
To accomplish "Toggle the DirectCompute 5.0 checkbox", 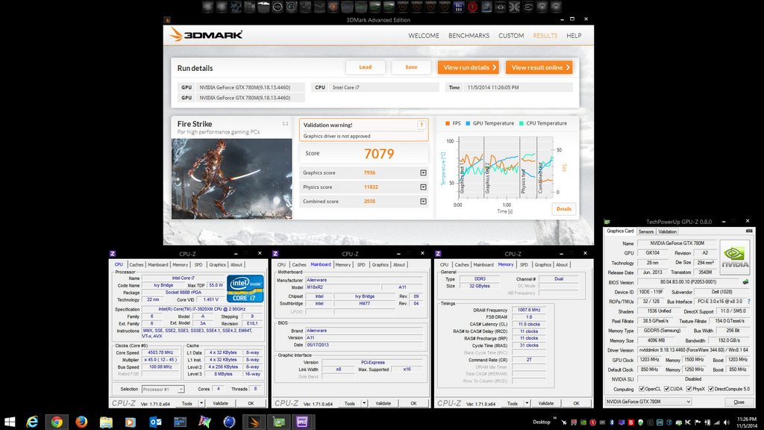I will [711, 389].
